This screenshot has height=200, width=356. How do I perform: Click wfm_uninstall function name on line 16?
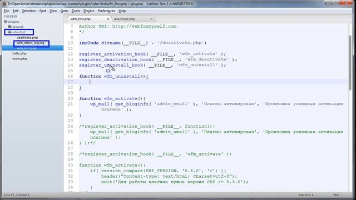[x=122, y=76]
